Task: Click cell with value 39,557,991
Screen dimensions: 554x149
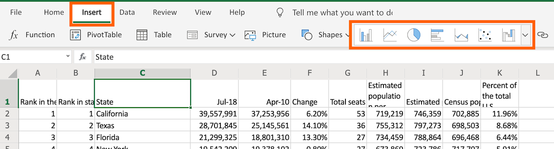Action: click(x=214, y=114)
